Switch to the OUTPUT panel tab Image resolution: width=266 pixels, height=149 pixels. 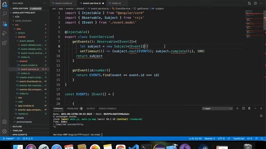(91, 108)
